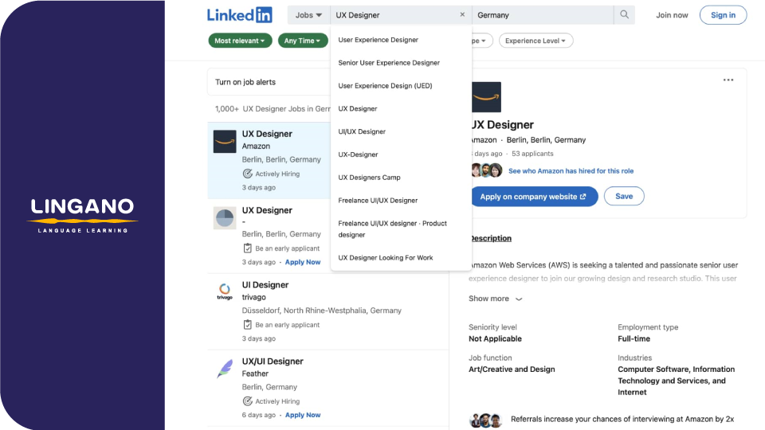Viewport: 765px width, 430px height.
Task: Click the Feather company logo
Action: 225,369
